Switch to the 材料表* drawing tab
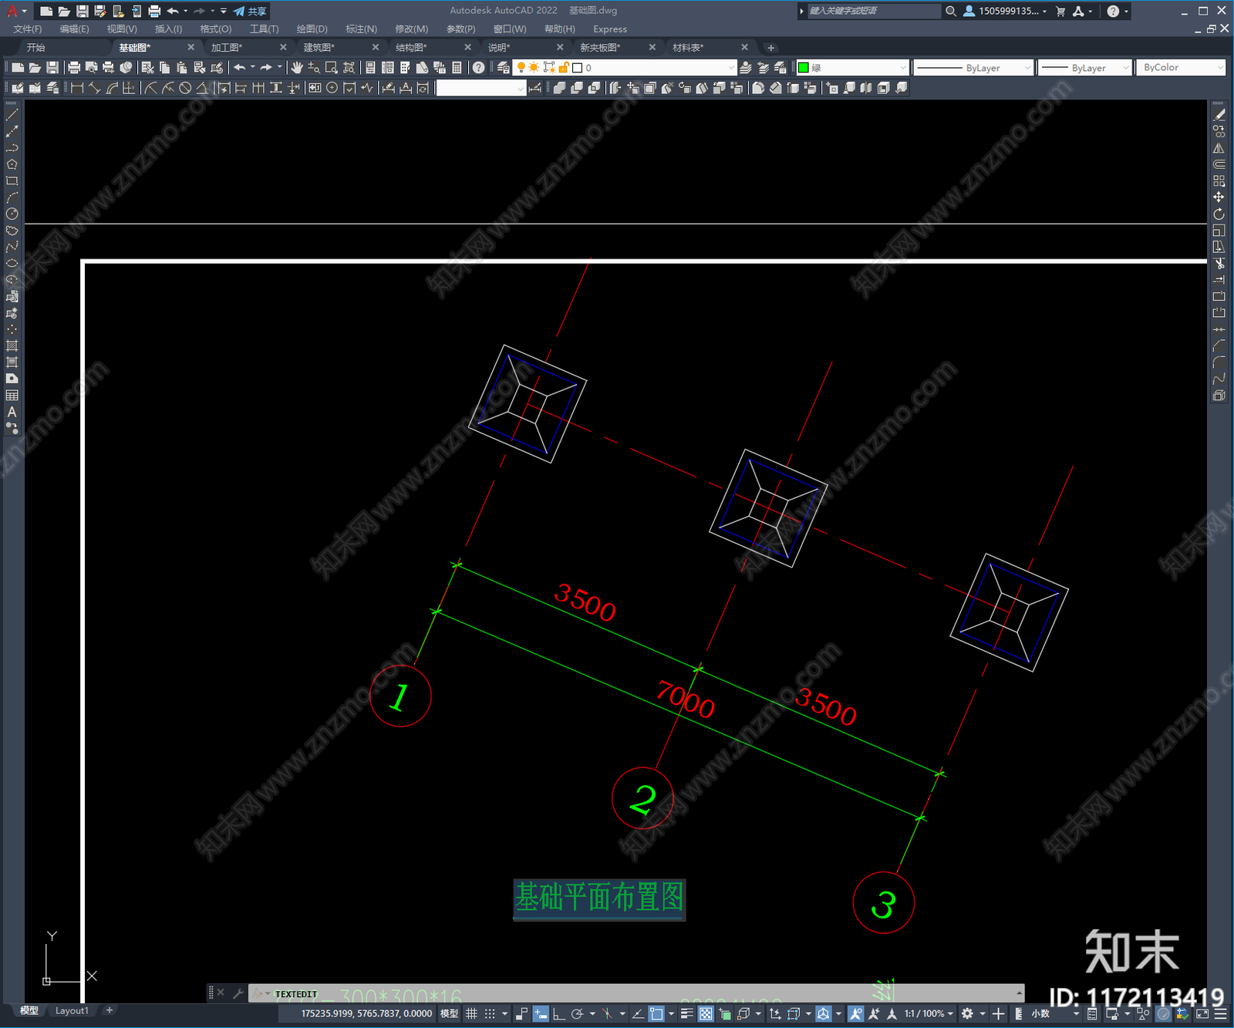The height and width of the screenshot is (1028, 1234). pos(688,48)
